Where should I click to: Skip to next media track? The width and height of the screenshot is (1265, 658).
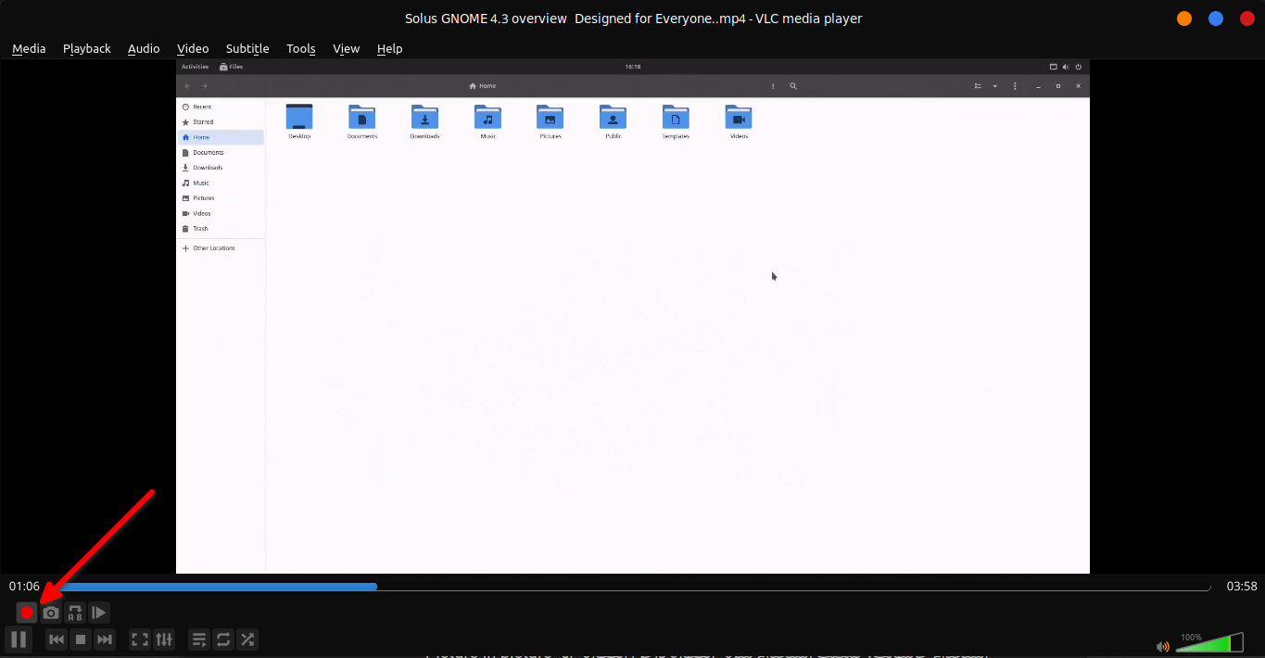(x=105, y=639)
